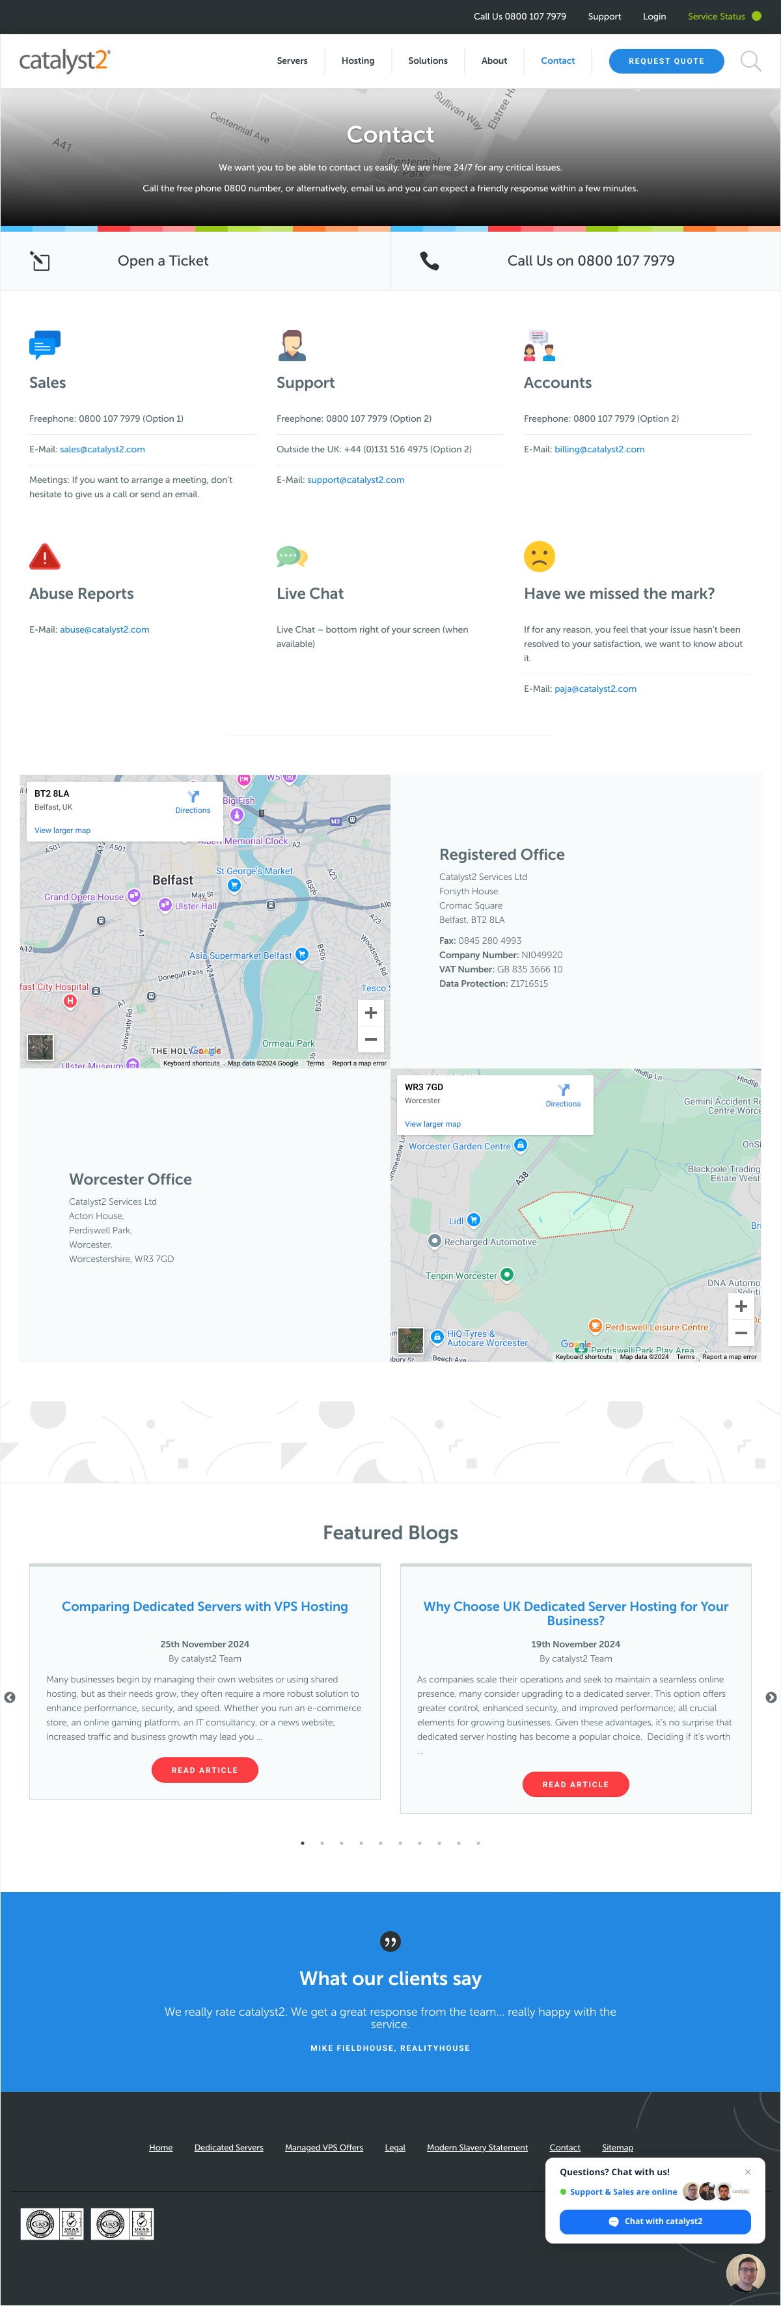Screen dimensions: 781x2306
Task: Select the last blog carousel dot
Action: tap(478, 1843)
